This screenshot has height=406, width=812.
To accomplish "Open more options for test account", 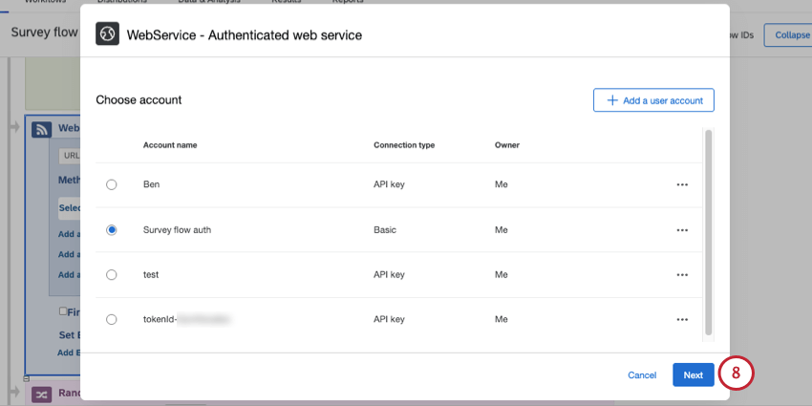I will [682, 274].
